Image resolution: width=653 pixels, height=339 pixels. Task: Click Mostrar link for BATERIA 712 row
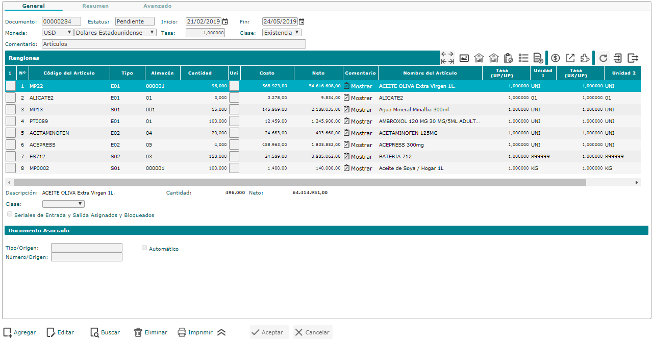pos(361,157)
